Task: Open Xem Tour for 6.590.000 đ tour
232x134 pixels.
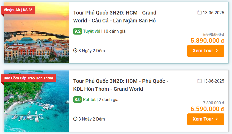Action: [x=206, y=119]
